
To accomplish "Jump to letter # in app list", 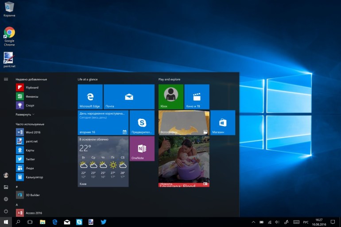I will pyautogui.click(x=17, y=187).
